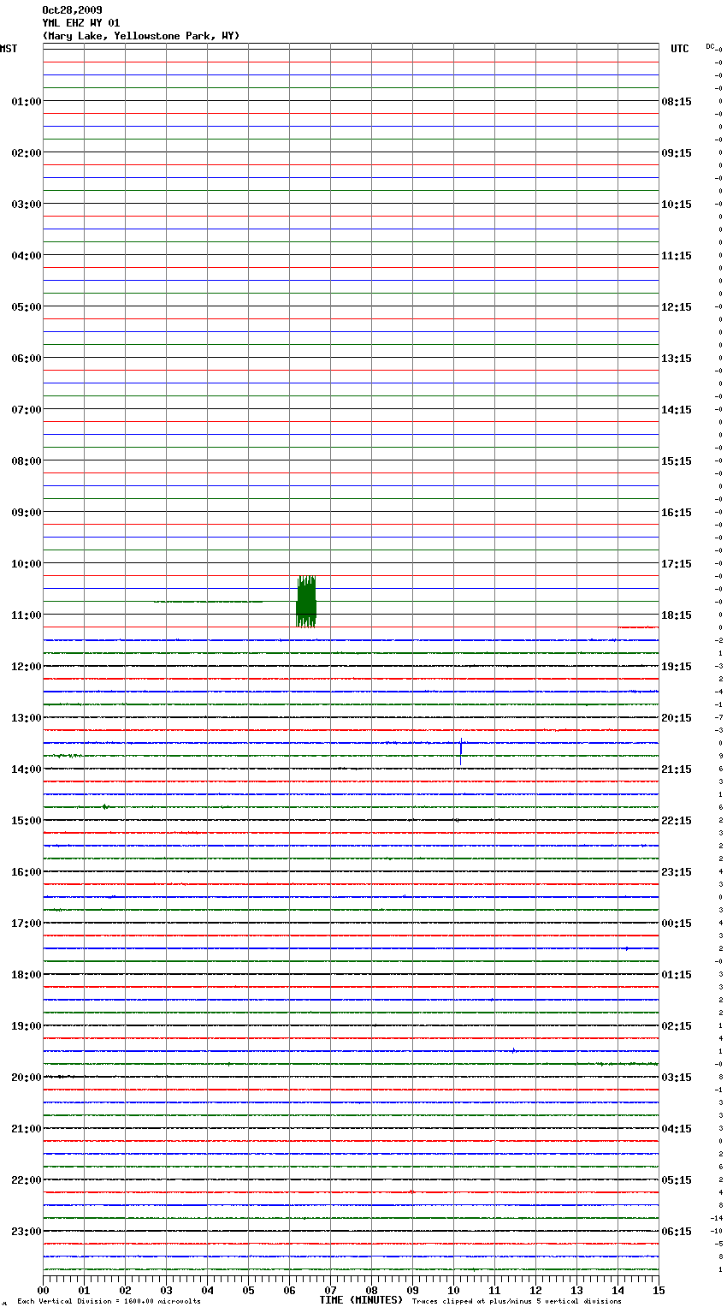727x1313 pixels.
Task: Select the 10:00 MST row label
Action: pos(27,564)
